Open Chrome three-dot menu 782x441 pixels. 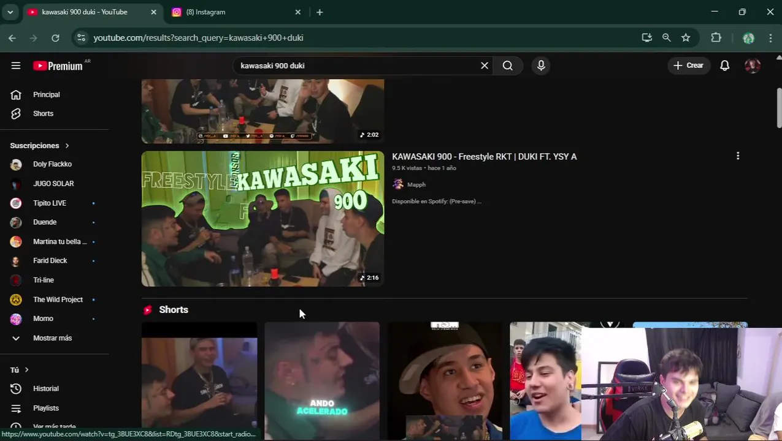pyautogui.click(x=770, y=38)
